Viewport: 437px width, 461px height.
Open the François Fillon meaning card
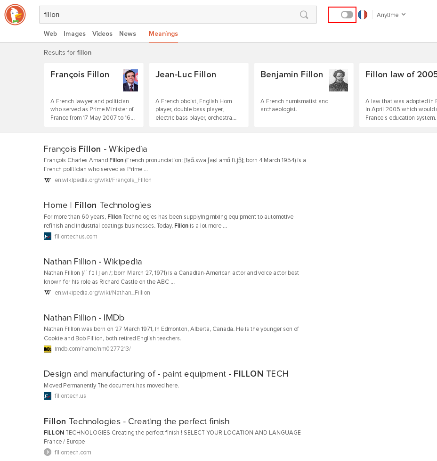click(x=94, y=95)
